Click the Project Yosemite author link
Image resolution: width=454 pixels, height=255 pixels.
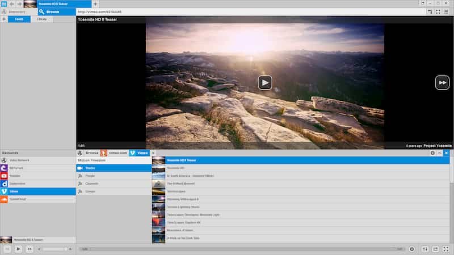tap(438, 146)
